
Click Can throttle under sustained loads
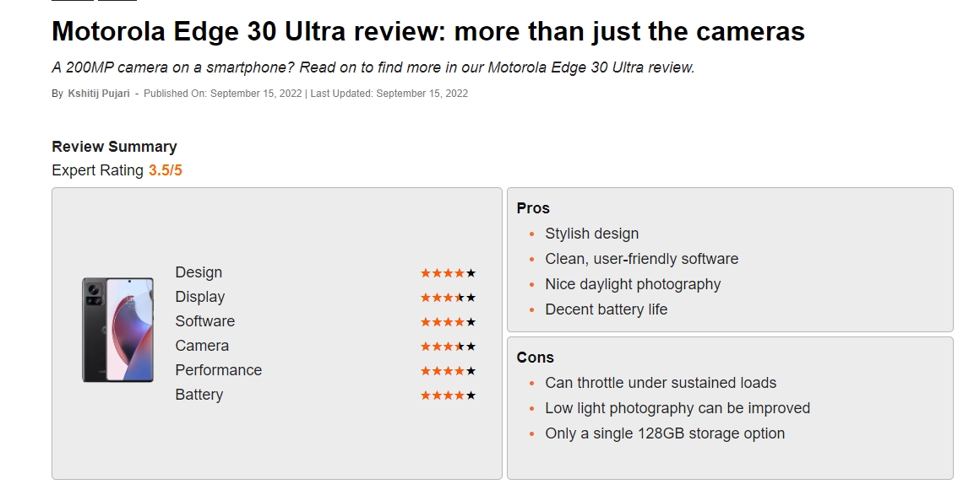coord(660,383)
